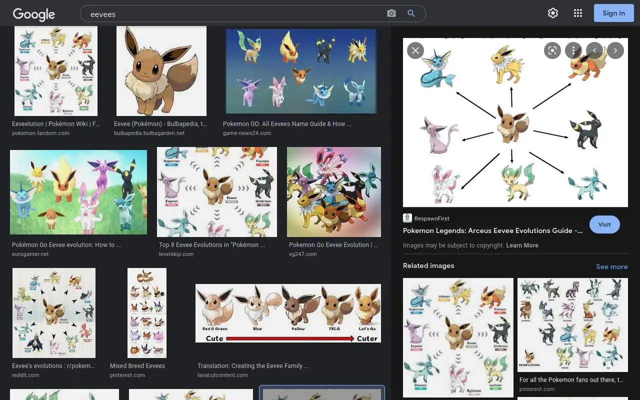Open search by image camera icon
The width and height of the screenshot is (640, 400).
[x=391, y=13]
